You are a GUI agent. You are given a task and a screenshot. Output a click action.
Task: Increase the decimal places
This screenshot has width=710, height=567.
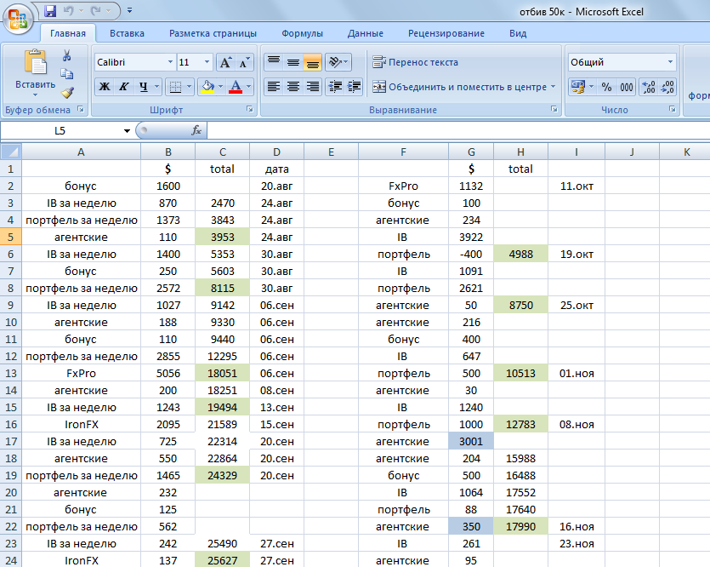[x=649, y=87]
